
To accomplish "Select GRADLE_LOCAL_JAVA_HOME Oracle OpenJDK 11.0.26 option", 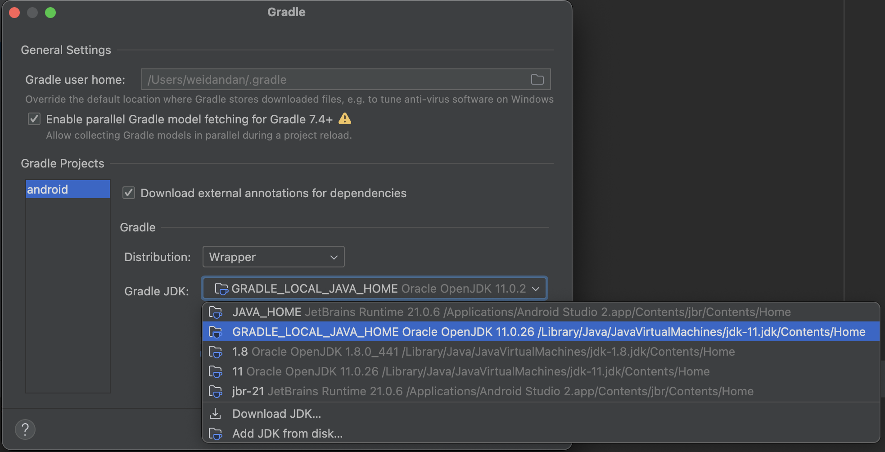I will (541, 332).
